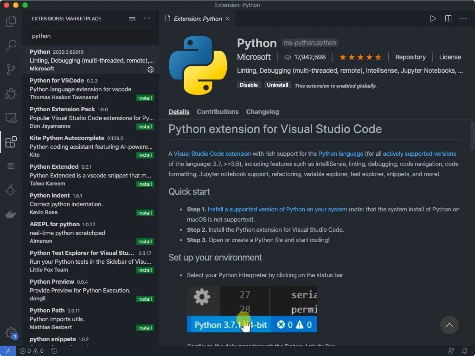
Task: Click the Manage gear on the Python extension
Action: click(150, 69)
